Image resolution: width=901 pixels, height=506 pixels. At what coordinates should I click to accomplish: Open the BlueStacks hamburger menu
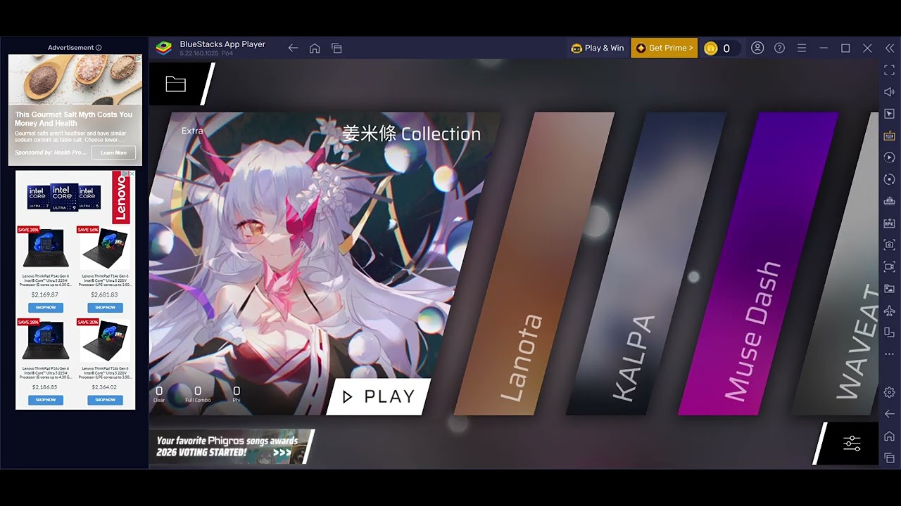[x=801, y=48]
